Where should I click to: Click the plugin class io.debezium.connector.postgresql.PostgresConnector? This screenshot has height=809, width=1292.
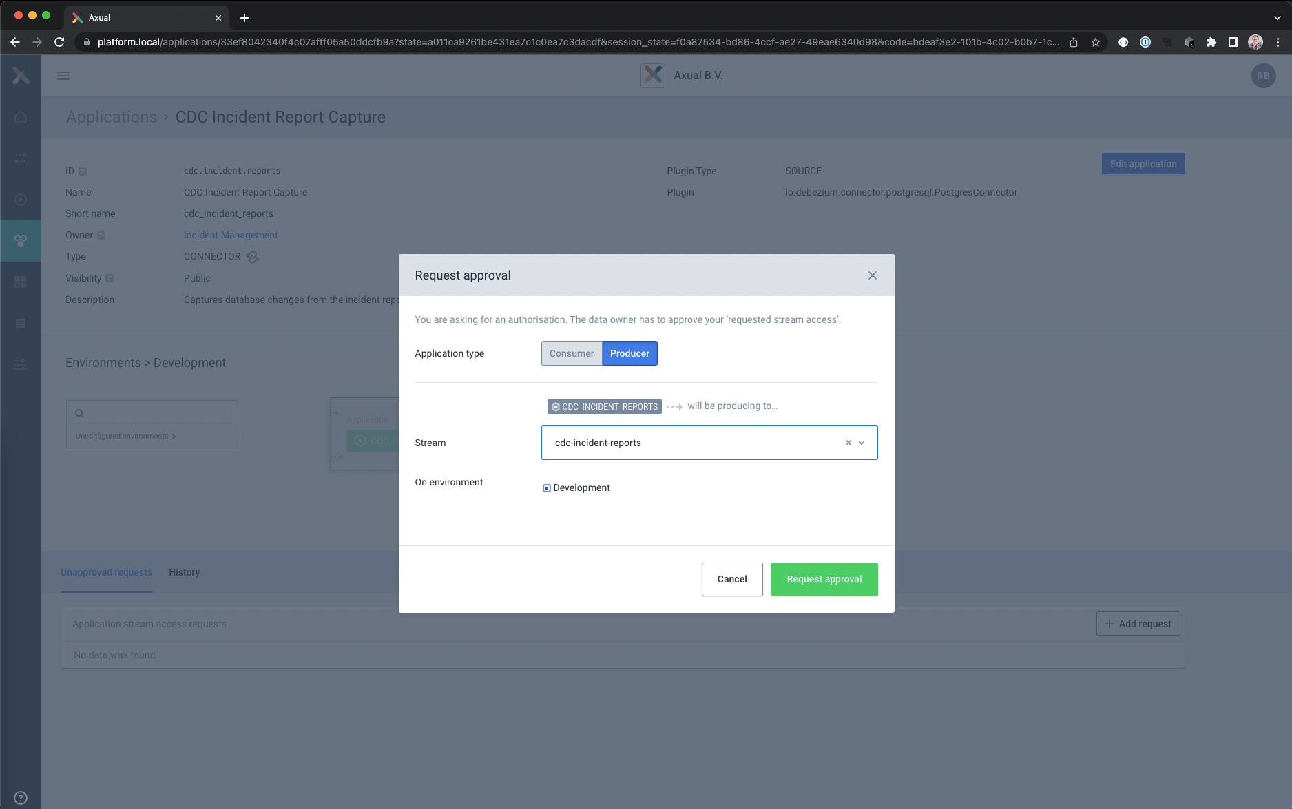pyautogui.click(x=901, y=192)
